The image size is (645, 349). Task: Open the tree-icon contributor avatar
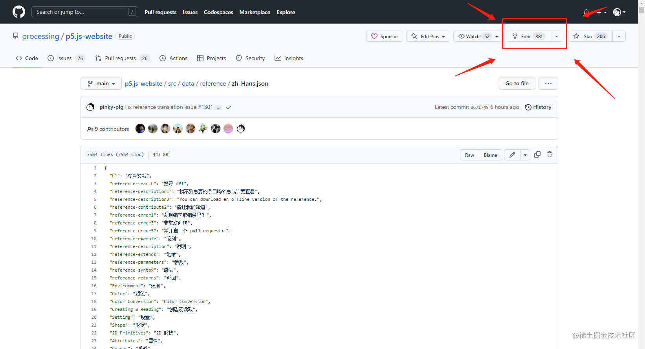203,129
